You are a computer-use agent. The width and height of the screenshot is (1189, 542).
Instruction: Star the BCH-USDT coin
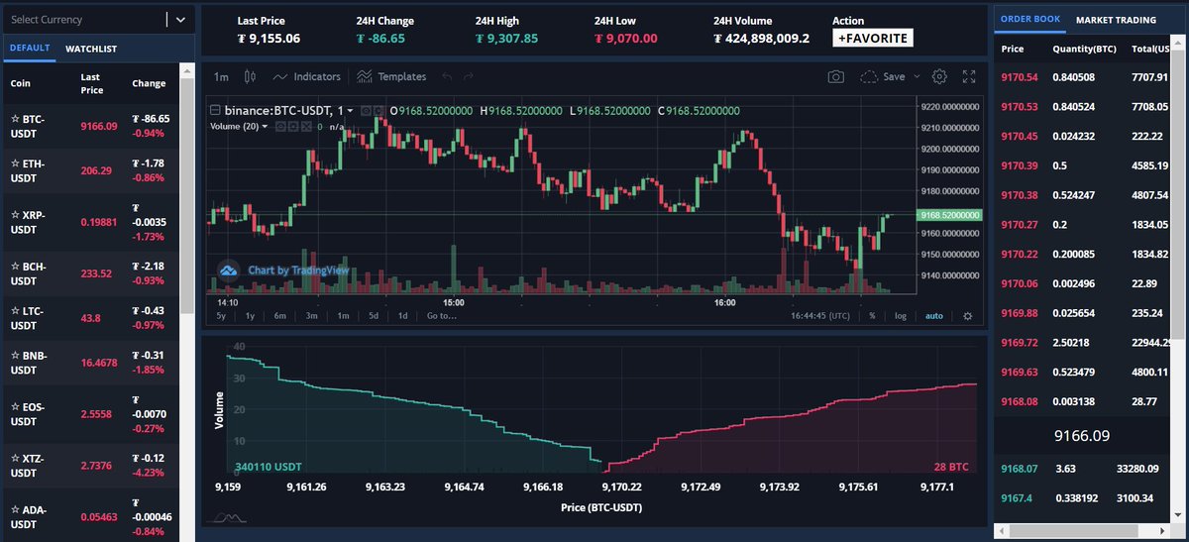pos(15,267)
